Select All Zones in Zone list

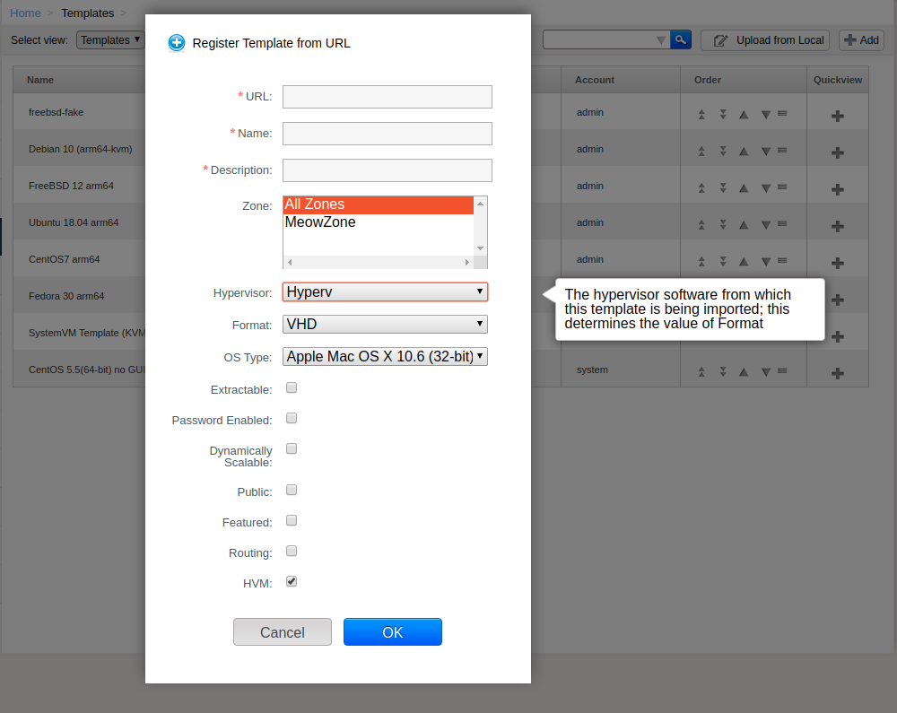pos(379,204)
